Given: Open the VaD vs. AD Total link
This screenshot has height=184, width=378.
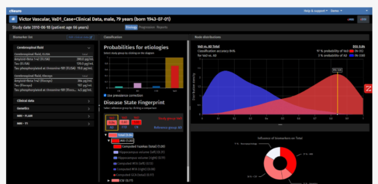Looking at the screenshot, I should pyautogui.click(x=209, y=46).
